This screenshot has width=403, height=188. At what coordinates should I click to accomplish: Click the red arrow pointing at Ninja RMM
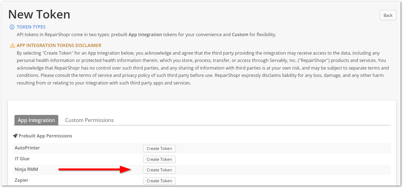(95, 170)
